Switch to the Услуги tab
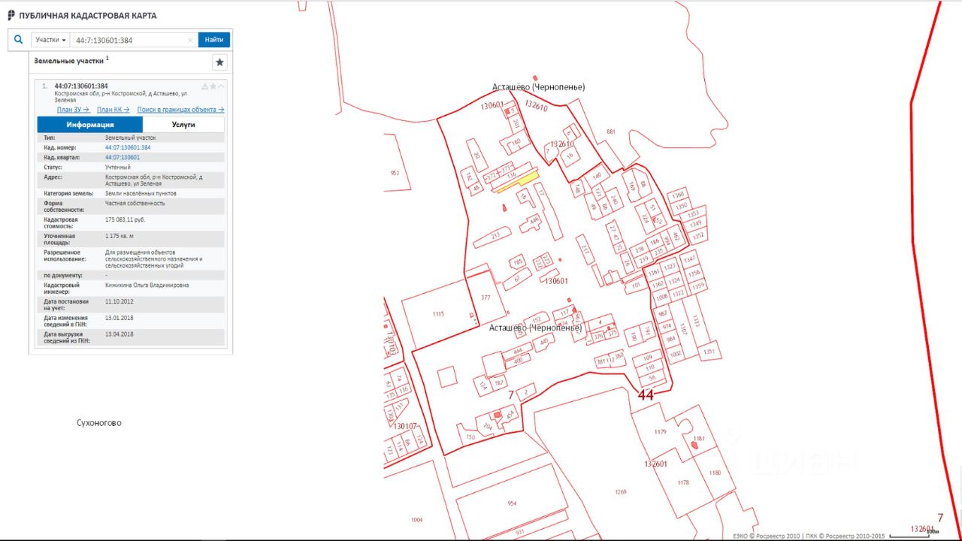The width and height of the screenshot is (962, 541). 183,125
